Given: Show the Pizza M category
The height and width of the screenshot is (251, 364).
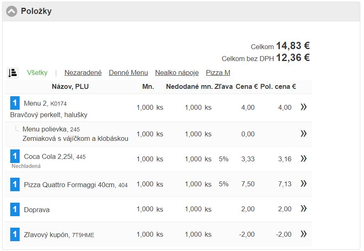Looking at the screenshot, I should pyautogui.click(x=218, y=73).
